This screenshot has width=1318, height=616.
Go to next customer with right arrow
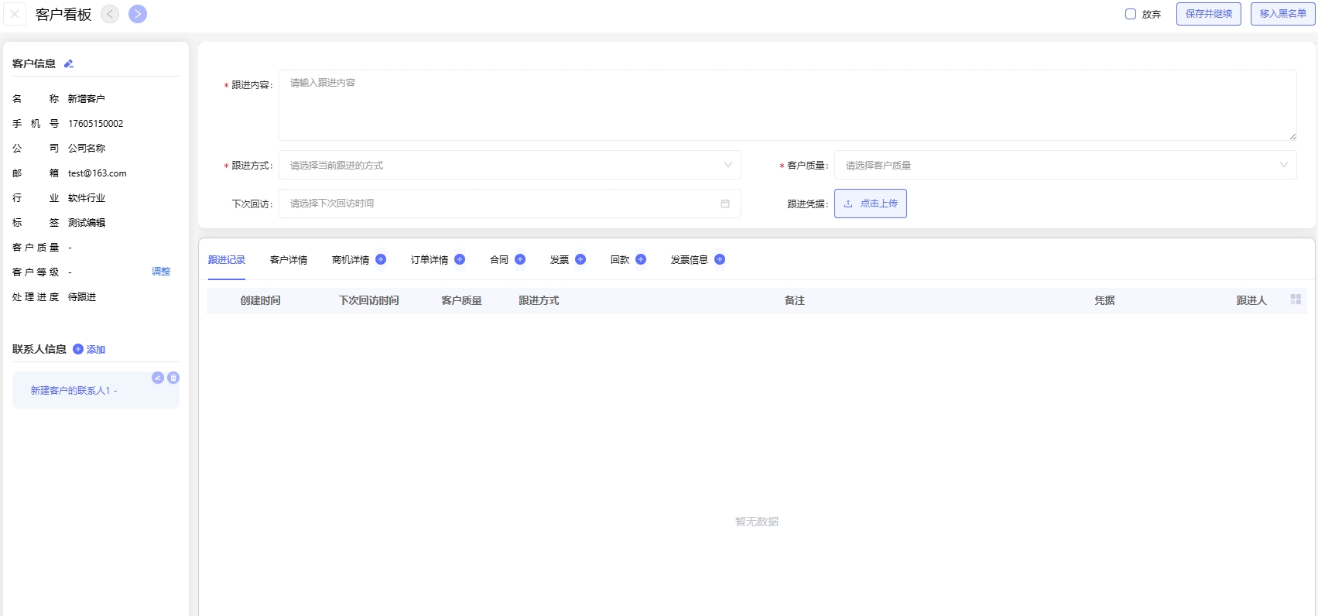tap(138, 14)
